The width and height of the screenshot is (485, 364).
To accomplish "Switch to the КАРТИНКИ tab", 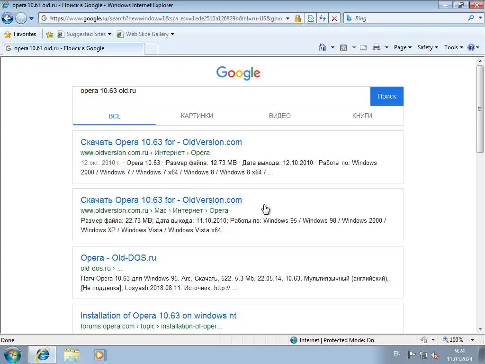I will tap(197, 116).
